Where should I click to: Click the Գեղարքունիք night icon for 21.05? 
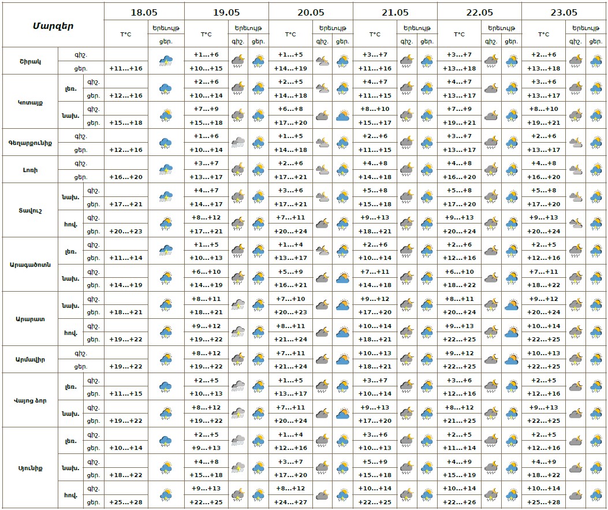406,142
